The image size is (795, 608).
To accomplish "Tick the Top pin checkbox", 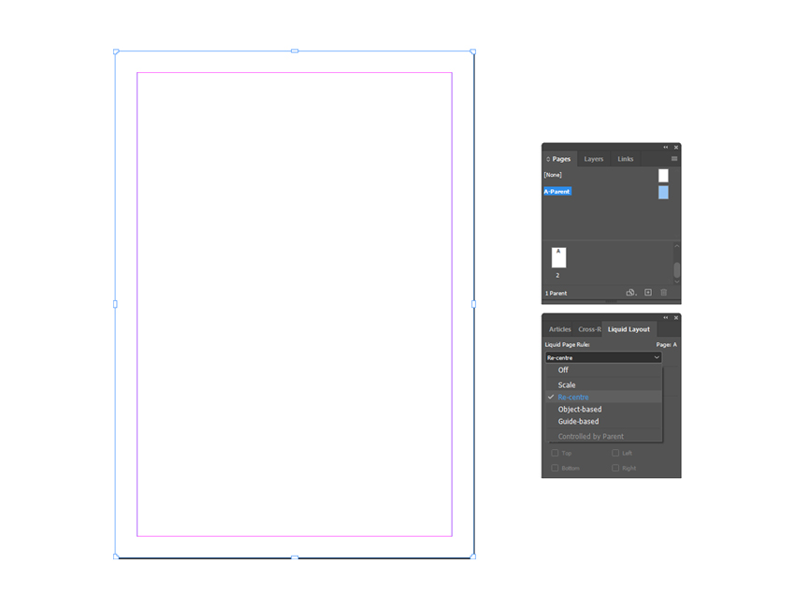I will (x=555, y=453).
